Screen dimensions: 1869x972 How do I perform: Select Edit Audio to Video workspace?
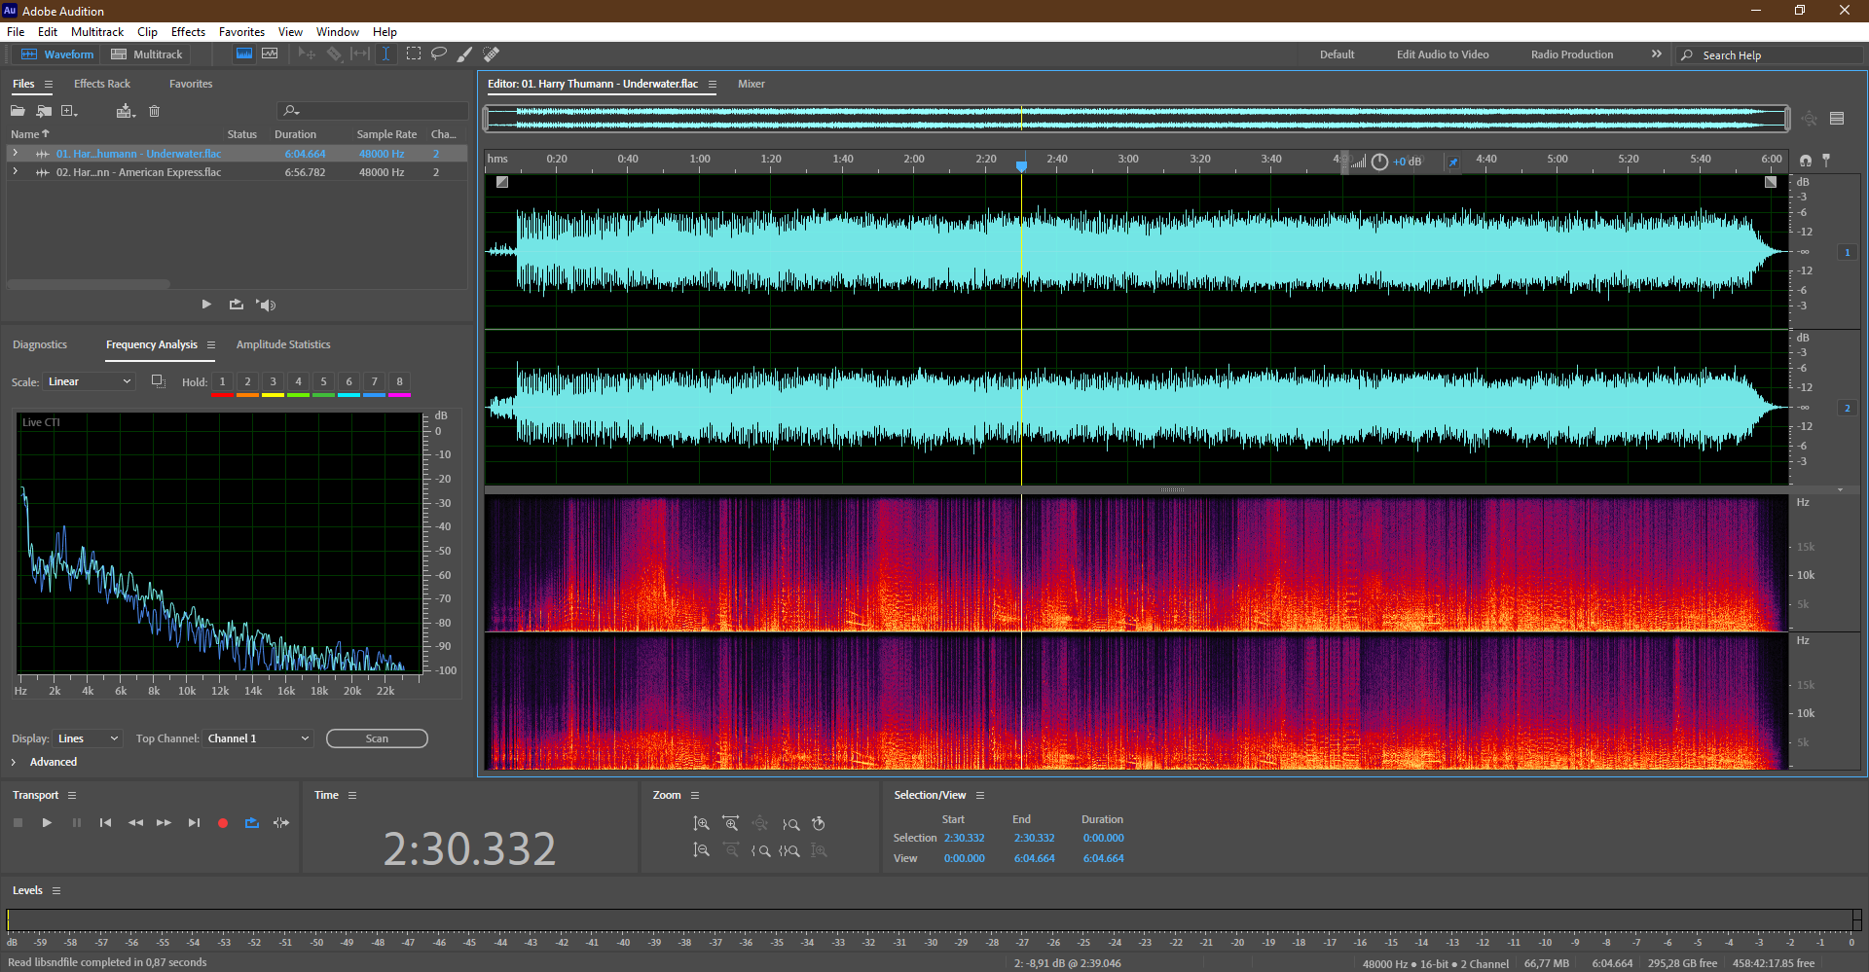point(1443,54)
